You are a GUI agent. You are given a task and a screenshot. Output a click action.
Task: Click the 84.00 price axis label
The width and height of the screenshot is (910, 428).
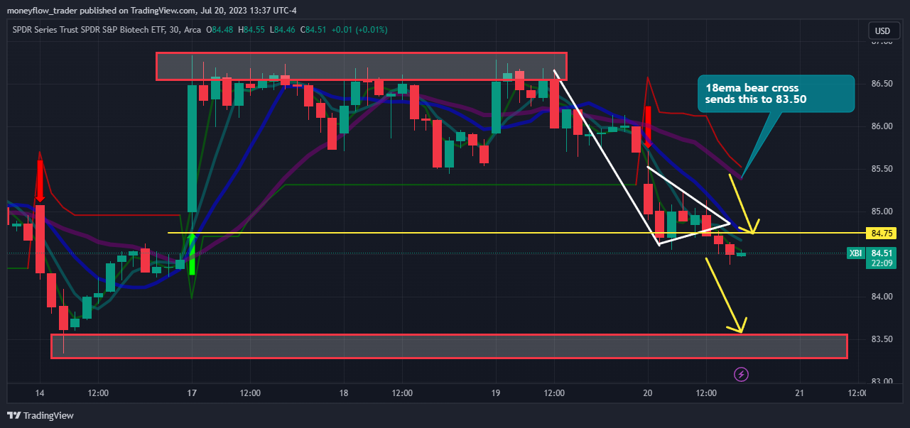click(x=882, y=297)
